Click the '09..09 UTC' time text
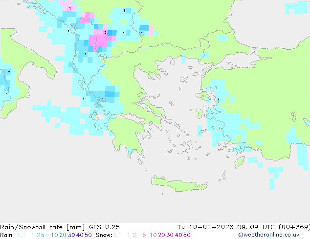Screen dimensions: 310x239 (x=256, y=227)
